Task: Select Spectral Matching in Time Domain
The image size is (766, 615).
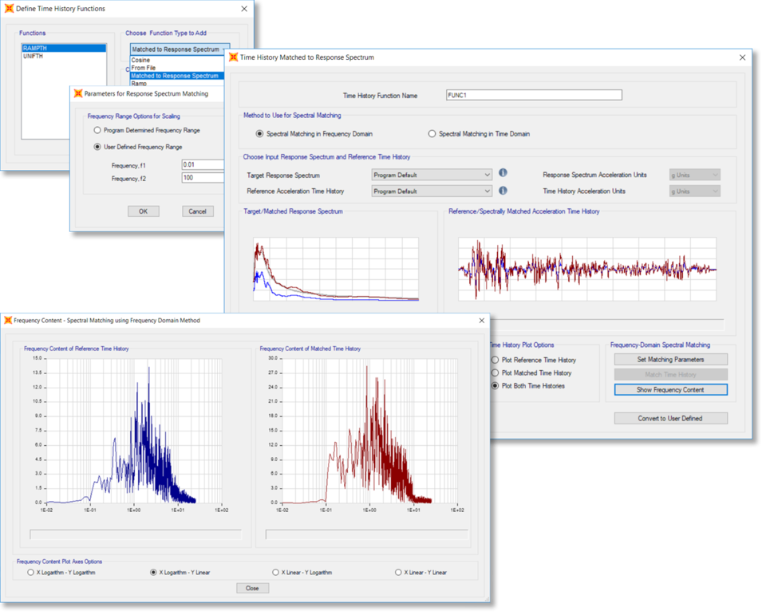Action: click(432, 134)
